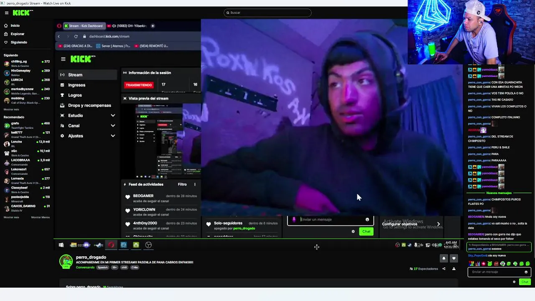Click the OBS icon in the streamed taskbar

pos(148,245)
